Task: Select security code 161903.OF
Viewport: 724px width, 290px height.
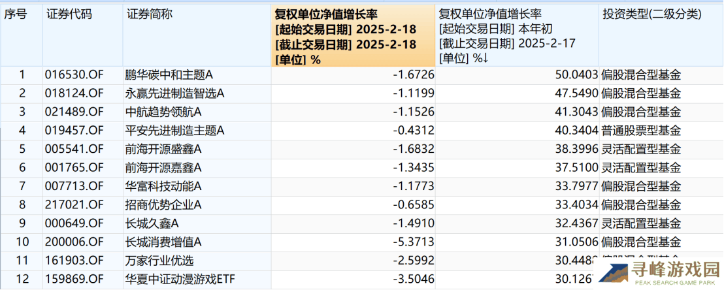Action: pos(74,261)
